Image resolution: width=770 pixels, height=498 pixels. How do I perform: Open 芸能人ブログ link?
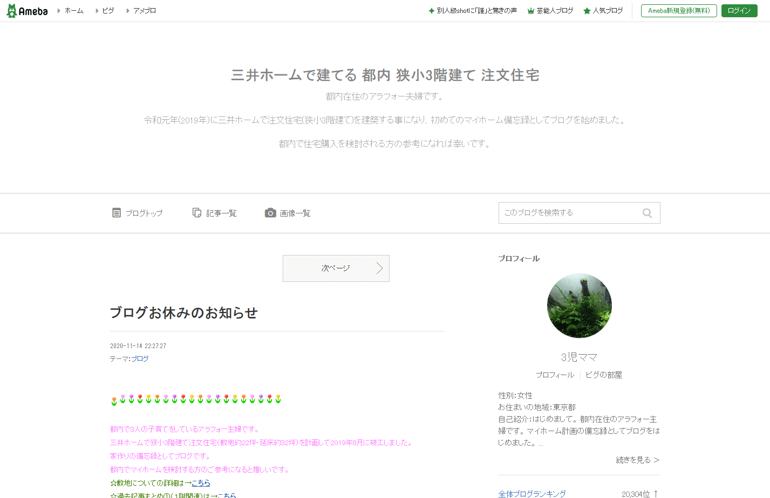555,11
